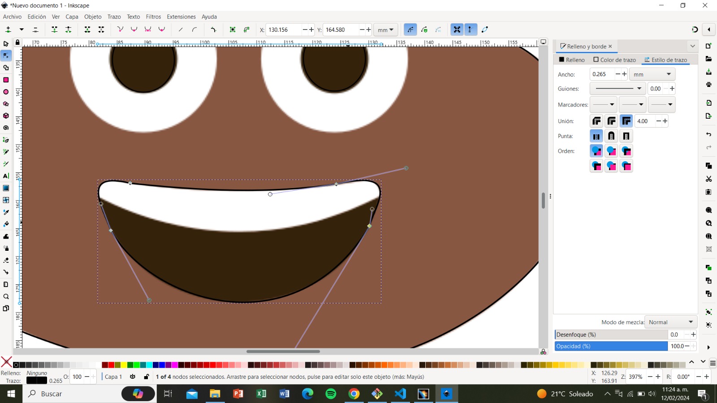This screenshot has width=717, height=403.
Task: Click make segments lines icon
Action: (x=181, y=30)
